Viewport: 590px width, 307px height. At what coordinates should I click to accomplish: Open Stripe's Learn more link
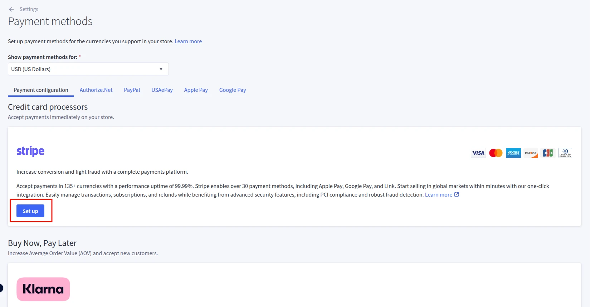tap(439, 195)
